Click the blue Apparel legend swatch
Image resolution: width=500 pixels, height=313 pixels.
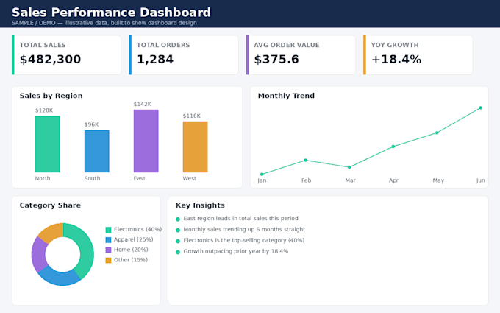108,240
